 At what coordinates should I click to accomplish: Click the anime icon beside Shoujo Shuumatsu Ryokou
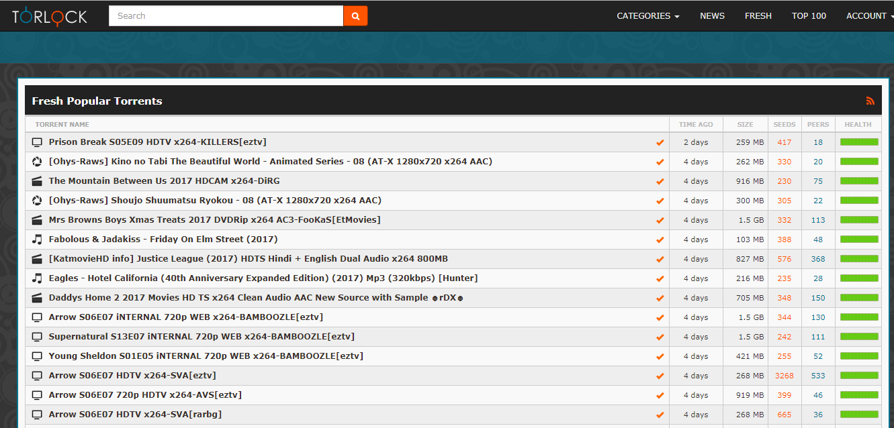(x=37, y=201)
